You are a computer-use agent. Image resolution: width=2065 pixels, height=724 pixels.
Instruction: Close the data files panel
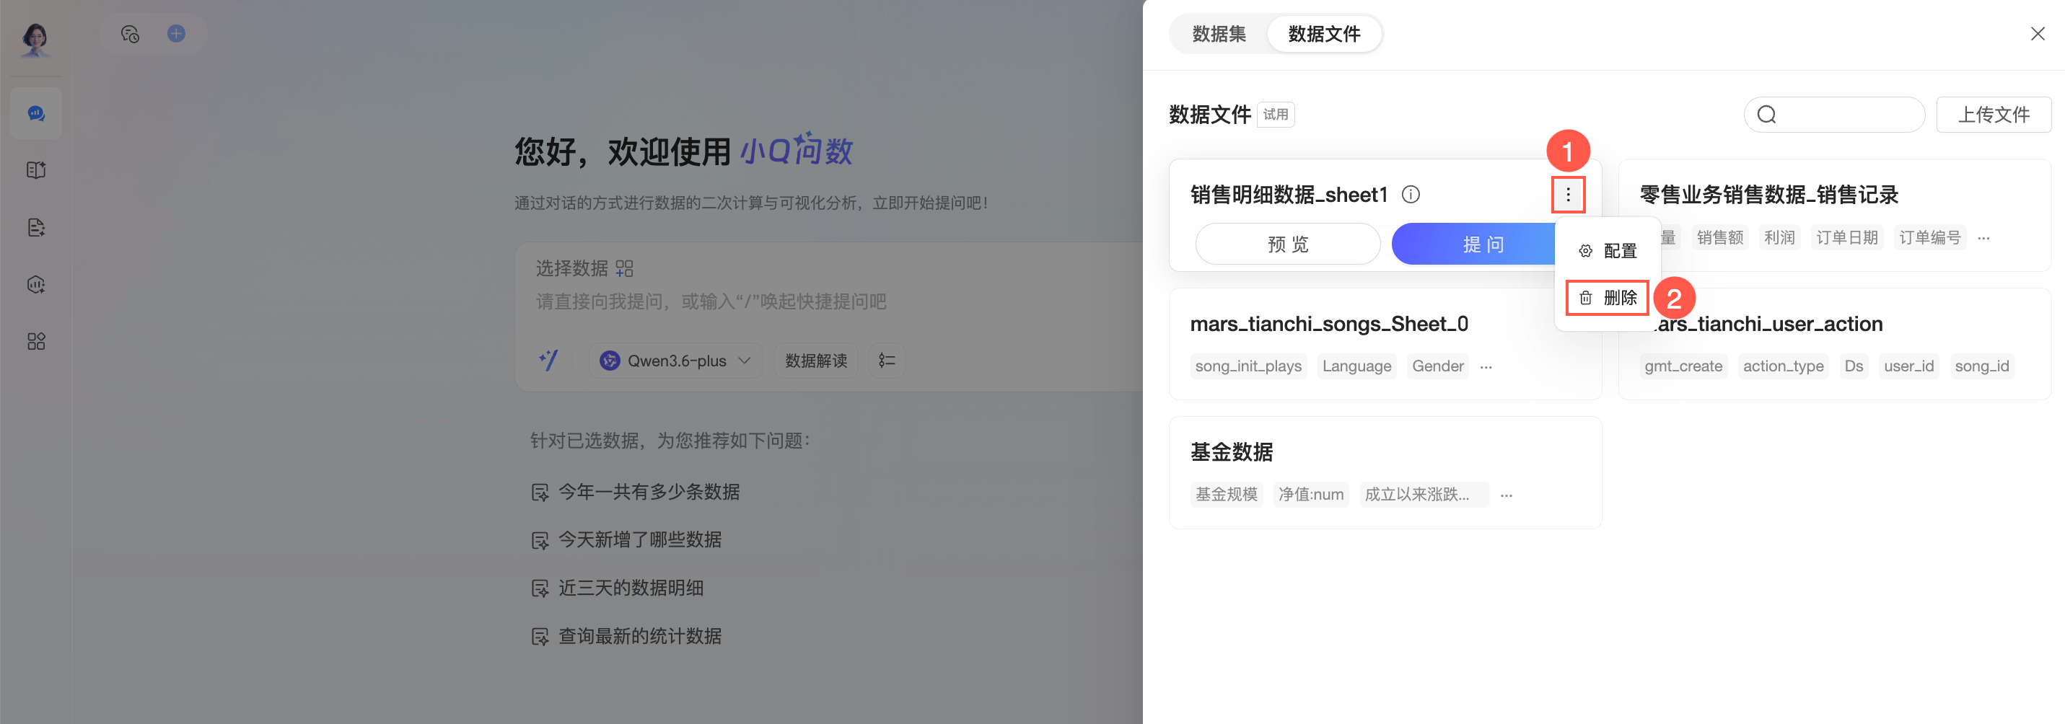point(2038,34)
